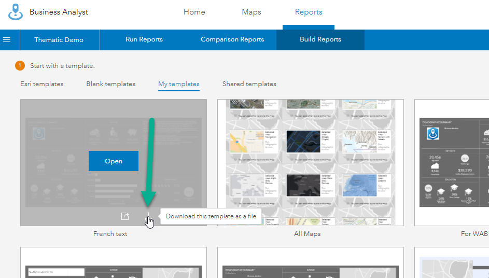Viewport: 489px width, 278px height.
Task: Open Thematic Demo project
Action: click(59, 39)
